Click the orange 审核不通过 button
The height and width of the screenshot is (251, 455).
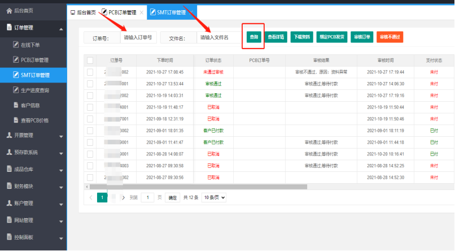390,37
